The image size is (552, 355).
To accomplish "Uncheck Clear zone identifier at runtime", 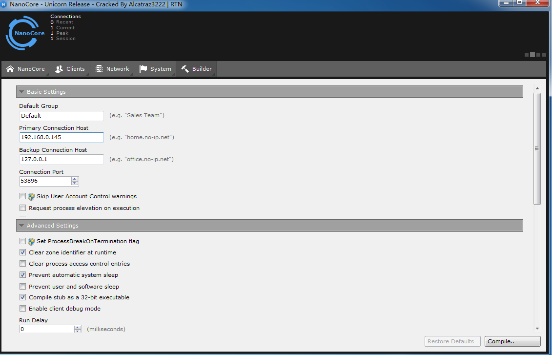I will [22, 252].
